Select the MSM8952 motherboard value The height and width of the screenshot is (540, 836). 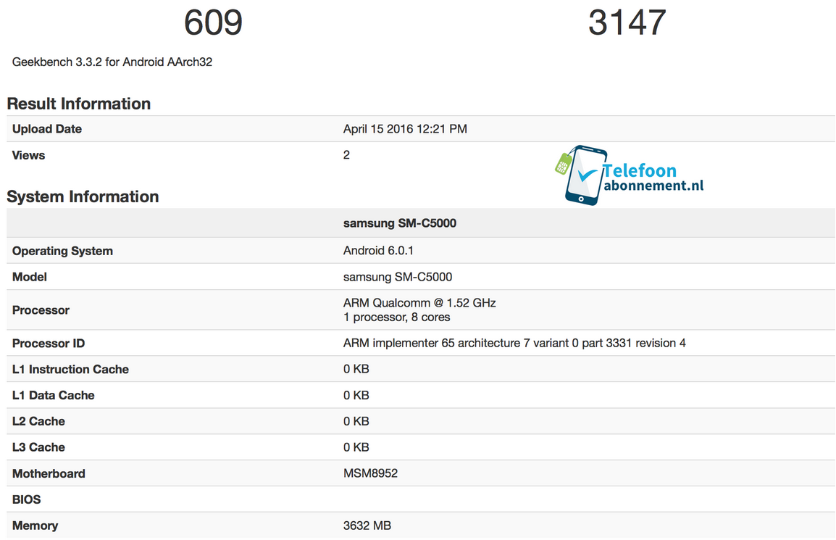[370, 473]
